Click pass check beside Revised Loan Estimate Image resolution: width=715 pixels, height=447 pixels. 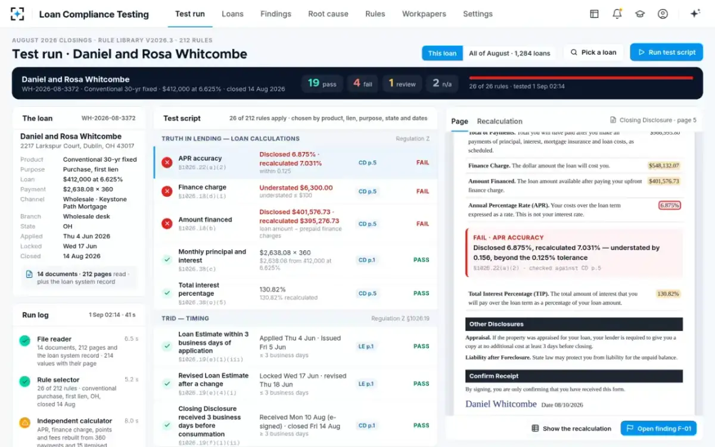(167, 384)
